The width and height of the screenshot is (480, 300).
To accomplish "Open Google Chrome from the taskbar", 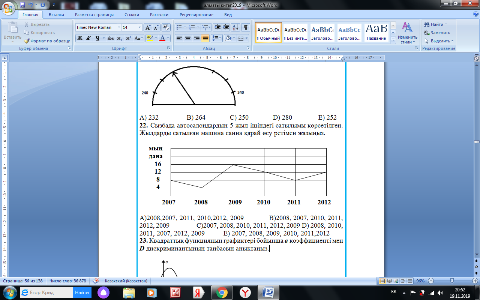I will (x=222, y=292).
